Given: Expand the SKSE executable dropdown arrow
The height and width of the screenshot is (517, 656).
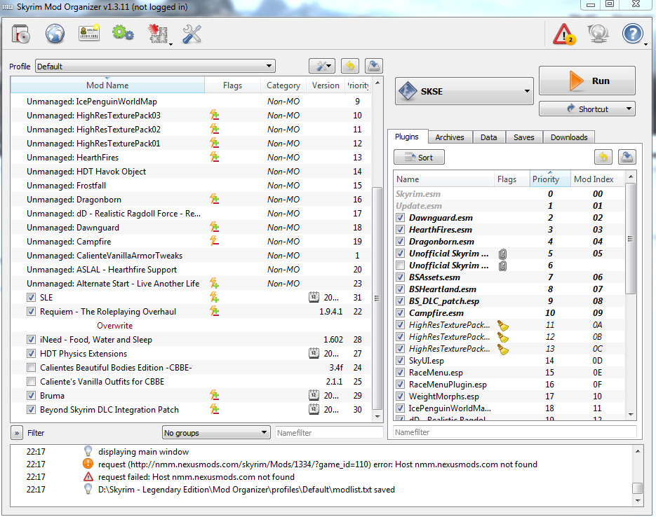Looking at the screenshot, I should [527, 91].
